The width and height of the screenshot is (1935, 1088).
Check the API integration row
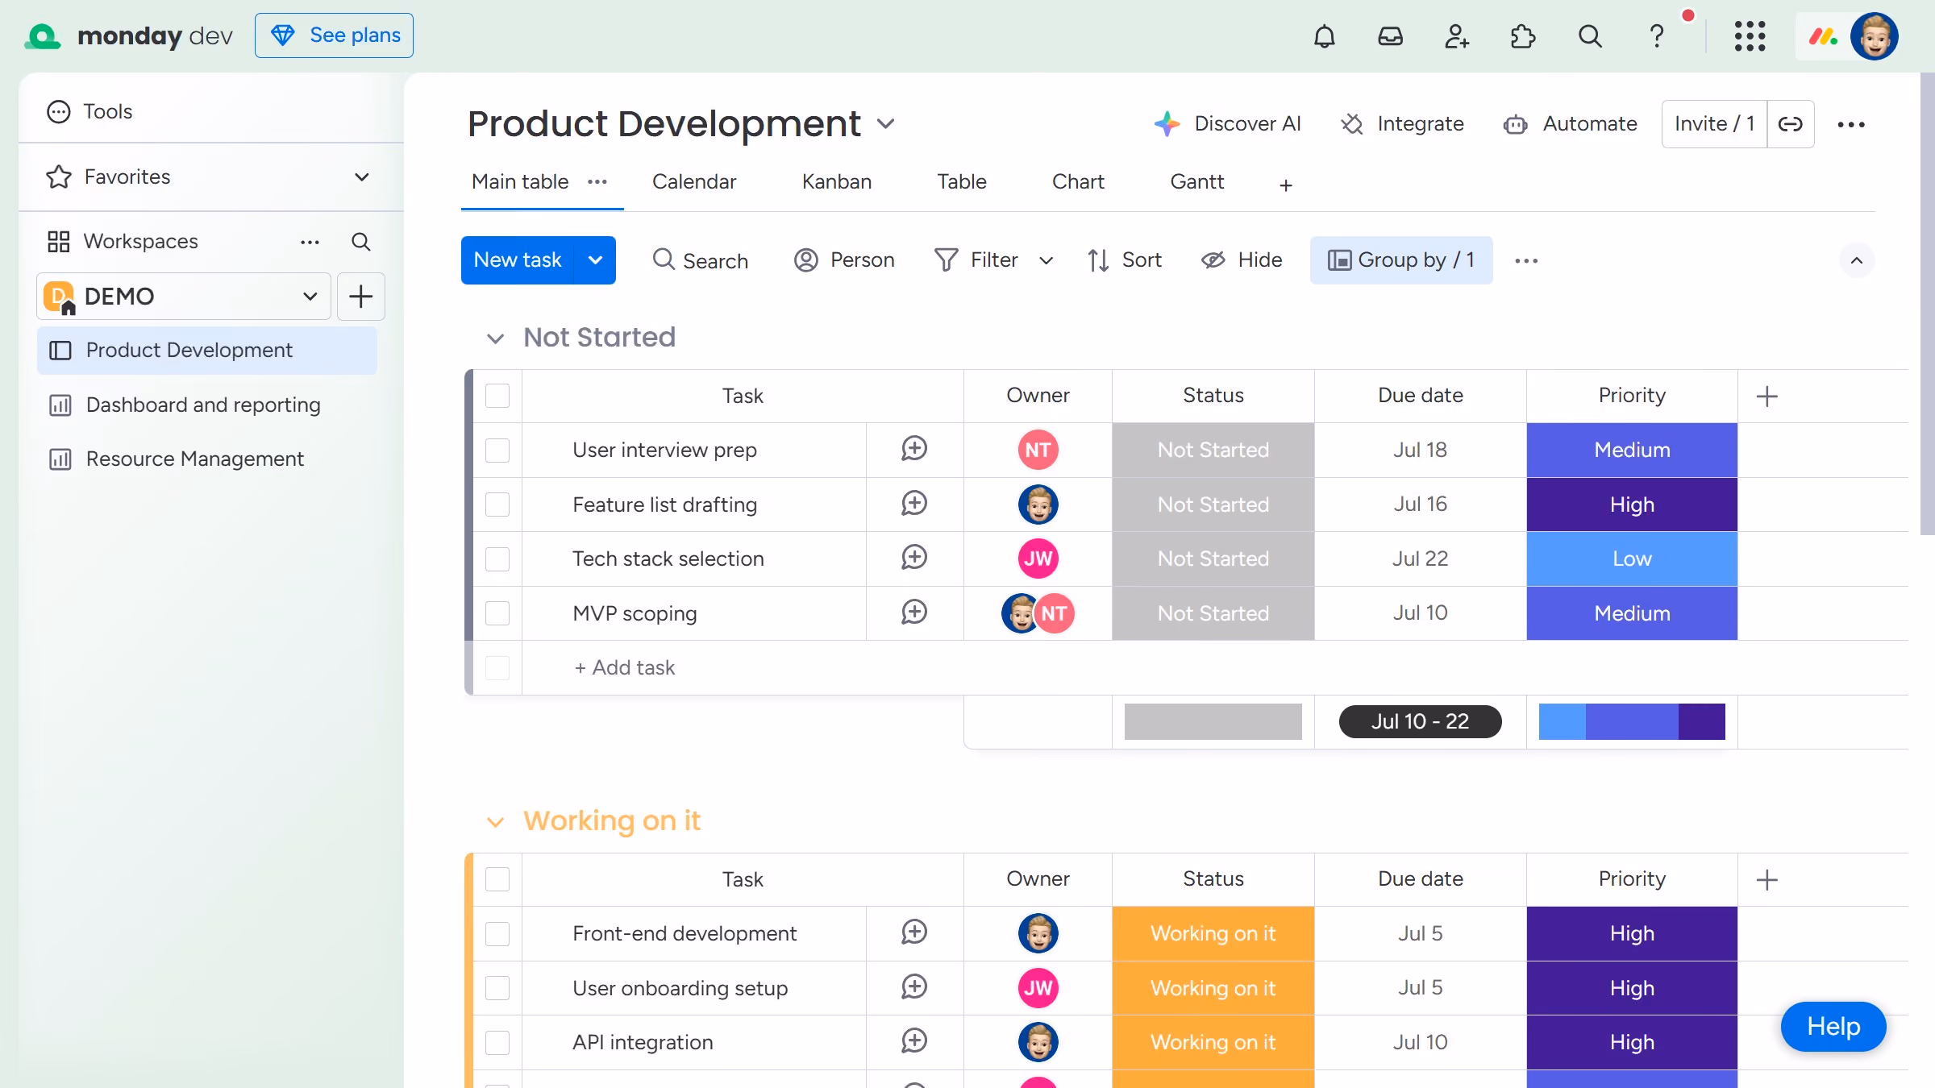497,1042
